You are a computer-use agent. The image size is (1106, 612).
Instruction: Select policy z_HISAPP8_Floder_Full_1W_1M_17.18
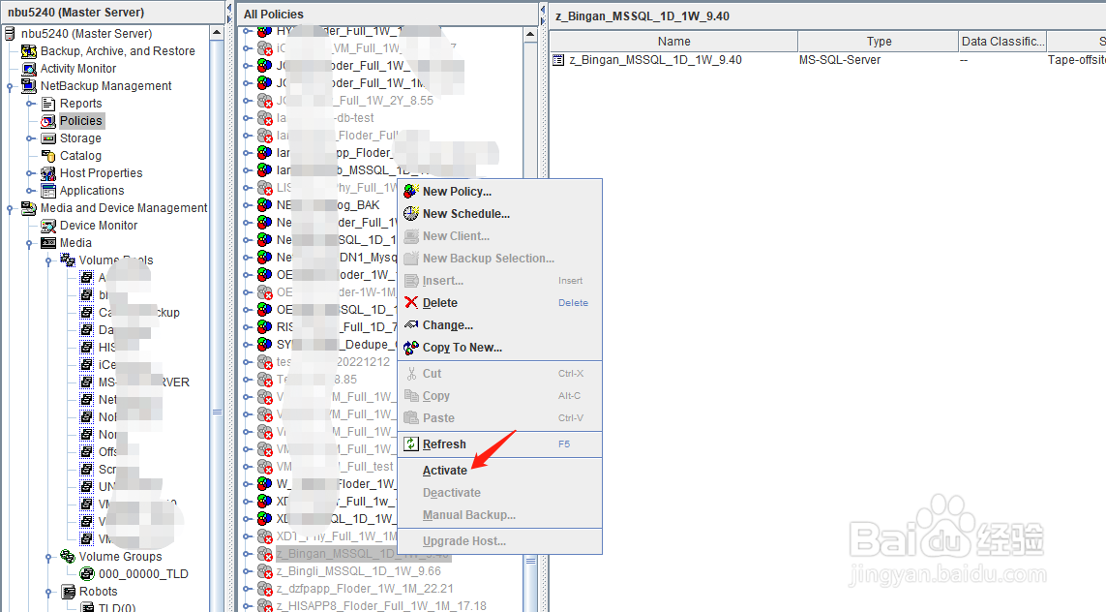(381, 605)
